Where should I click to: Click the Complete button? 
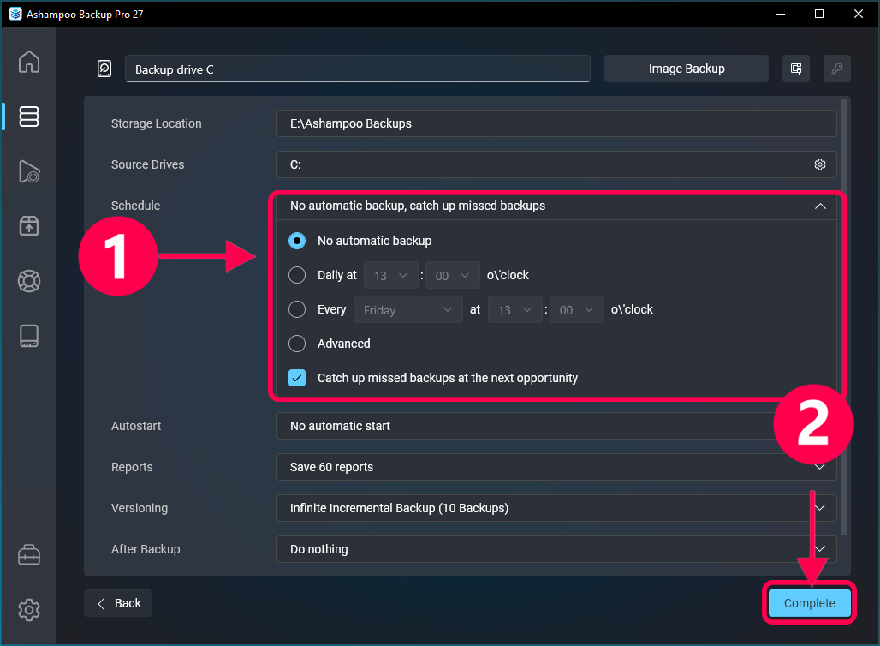pos(809,603)
